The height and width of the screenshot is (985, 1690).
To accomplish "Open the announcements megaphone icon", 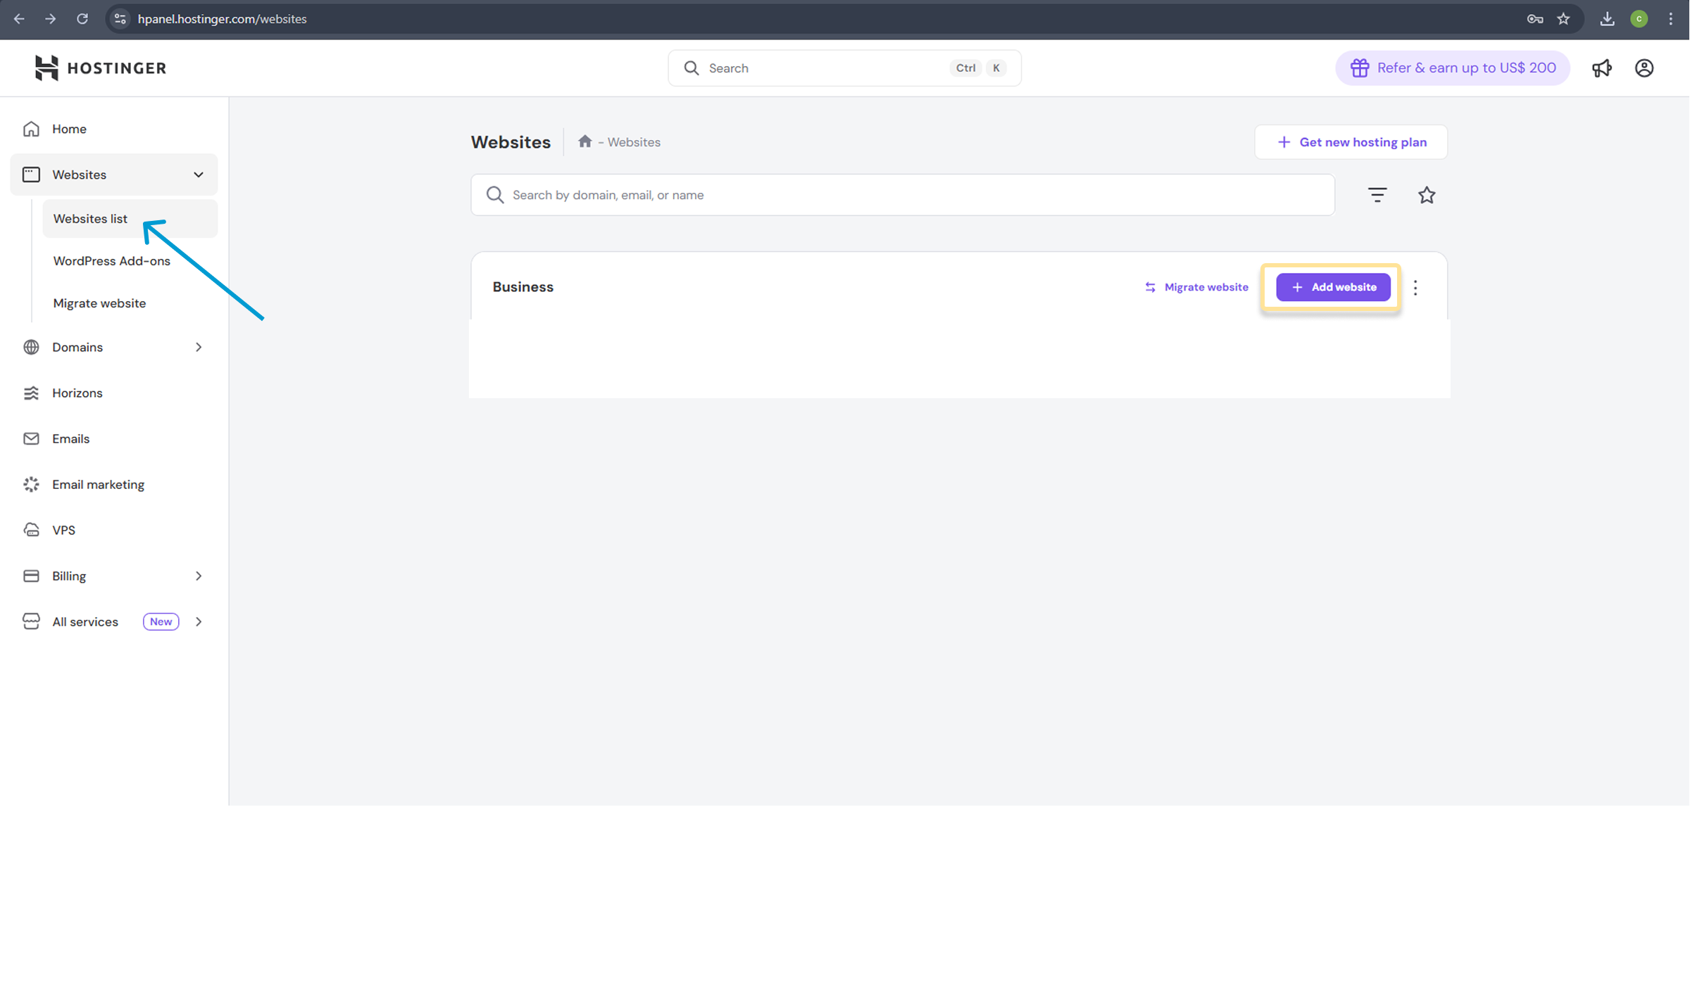I will tap(1602, 68).
